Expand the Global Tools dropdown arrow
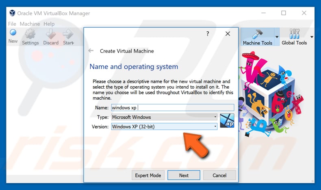Screen dimensions: 321x190 [312, 37]
